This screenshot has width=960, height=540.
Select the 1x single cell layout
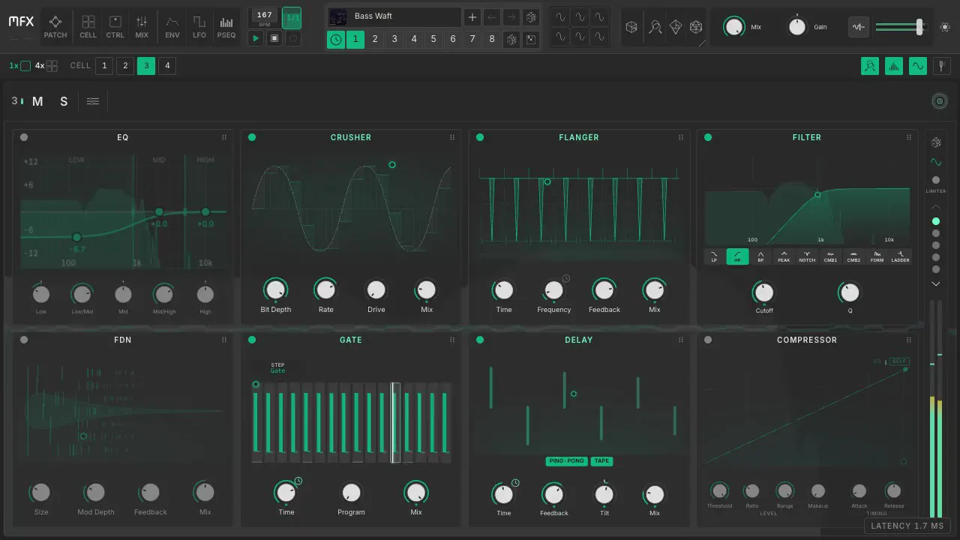click(x=19, y=66)
